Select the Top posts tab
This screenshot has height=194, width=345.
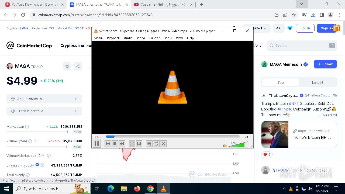pos(281,82)
